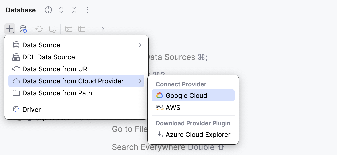Click the Driver menu item
337x155 pixels.
32,109
